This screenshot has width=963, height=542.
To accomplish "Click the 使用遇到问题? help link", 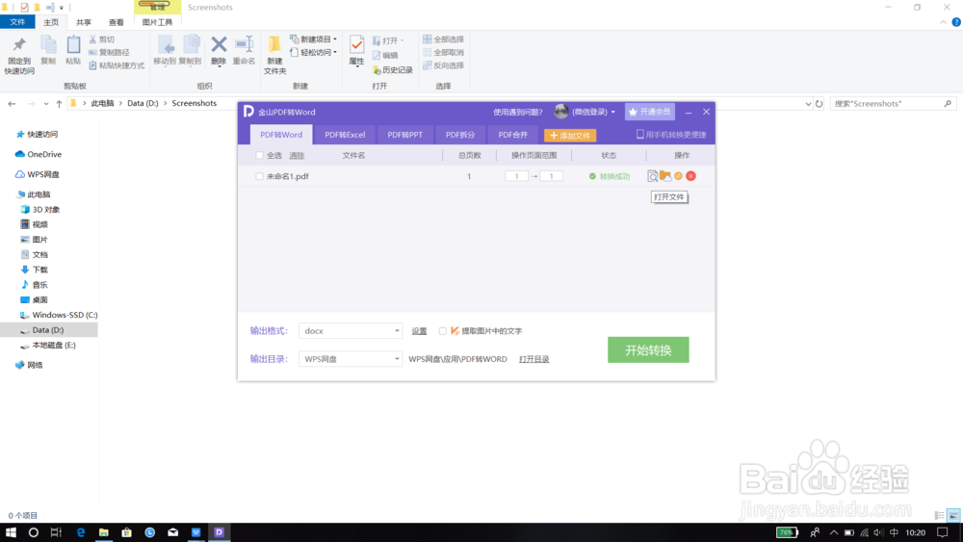I will click(518, 112).
